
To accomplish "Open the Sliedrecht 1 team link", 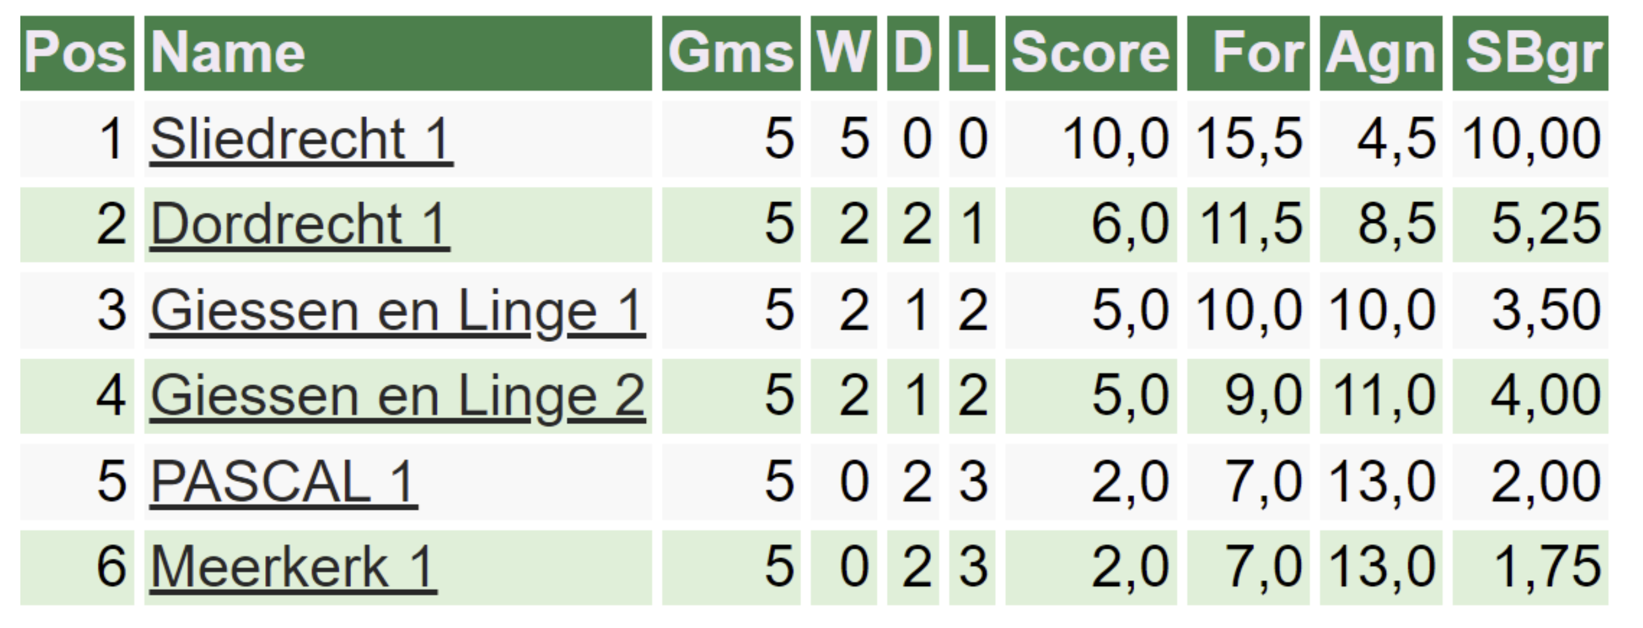I will pos(301,139).
